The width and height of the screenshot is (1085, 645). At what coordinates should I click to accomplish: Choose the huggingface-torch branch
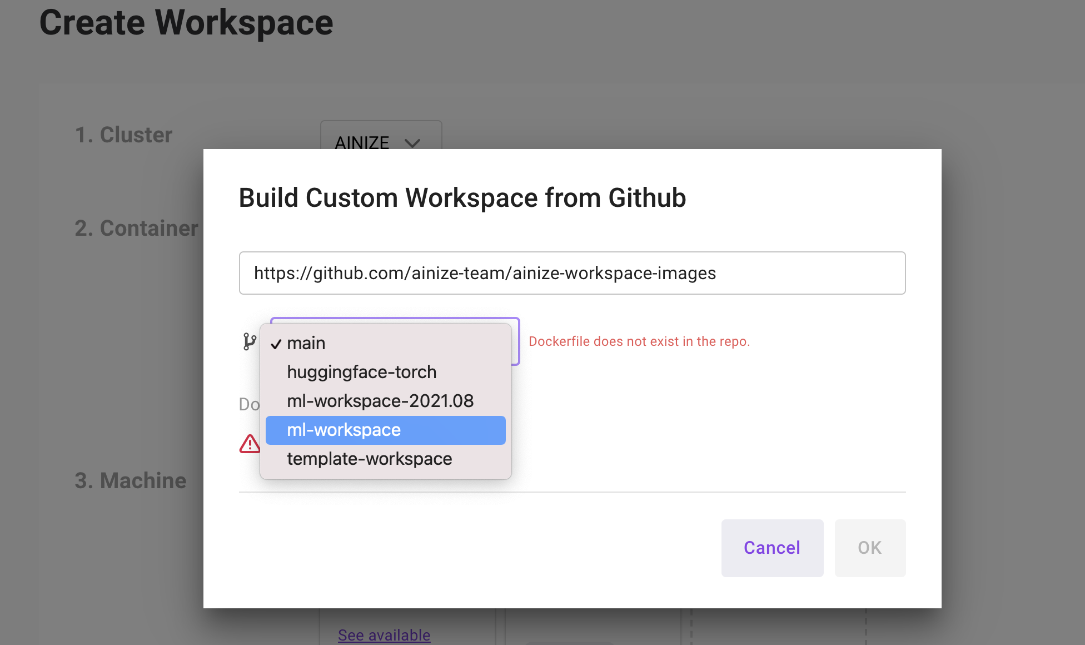pyautogui.click(x=361, y=372)
